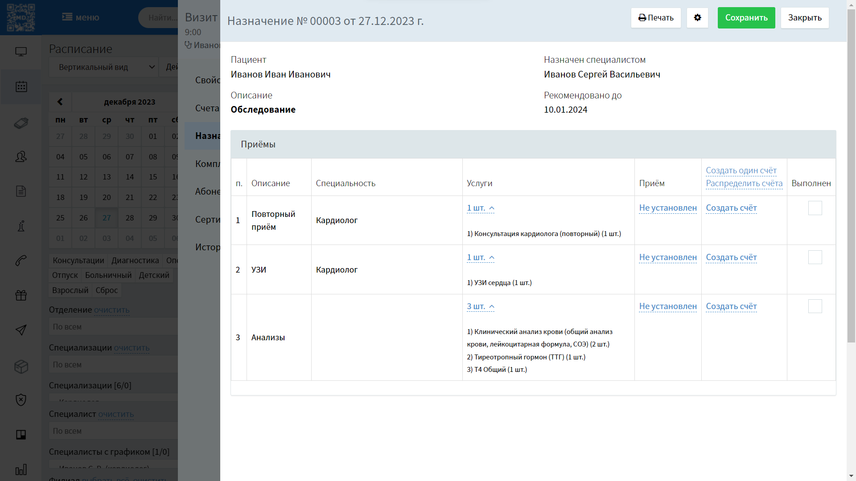Image resolution: width=856 pixels, height=481 pixels.
Task: Click Распределить счёта link
Action: 744,183
